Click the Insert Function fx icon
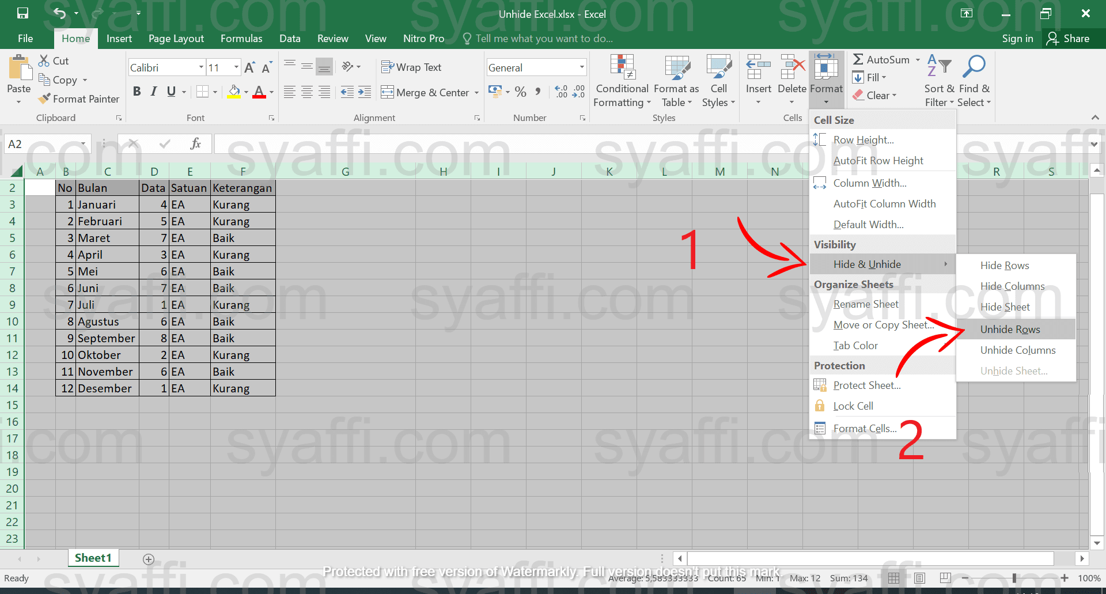The image size is (1106, 594). click(195, 143)
